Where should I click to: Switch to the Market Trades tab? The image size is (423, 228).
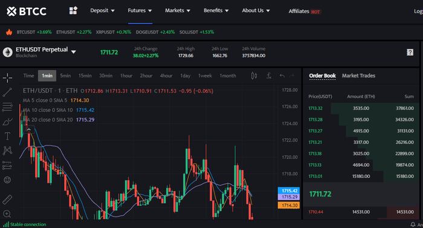point(358,76)
